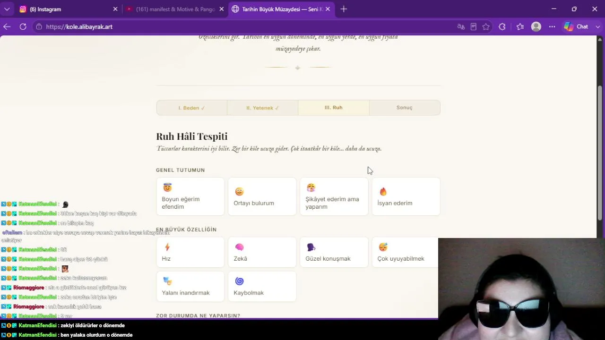Open the page translate option
The image size is (605, 340).
[x=461, y=27]
